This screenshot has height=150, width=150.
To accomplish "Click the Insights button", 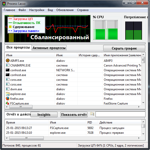I will coord(44,114).
